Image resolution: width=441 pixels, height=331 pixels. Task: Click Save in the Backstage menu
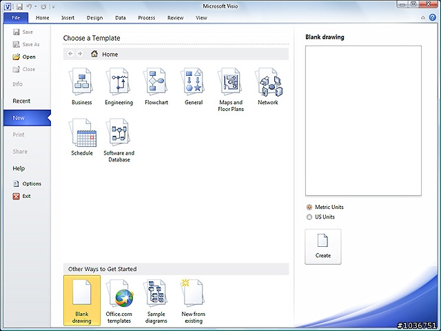coord(23,32)
